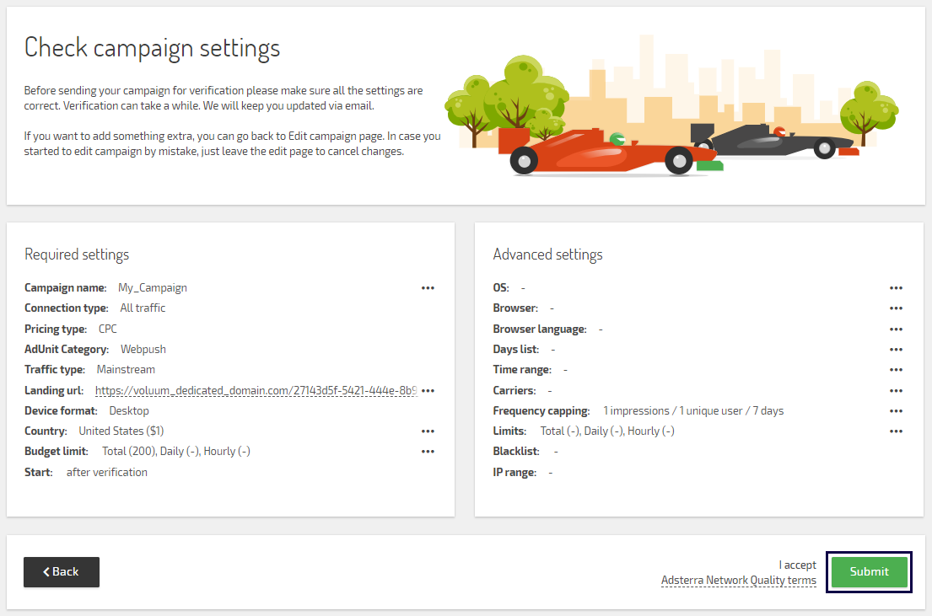Open edit options for Campaign name
The image size is (932, 616).
coord(428,288)
